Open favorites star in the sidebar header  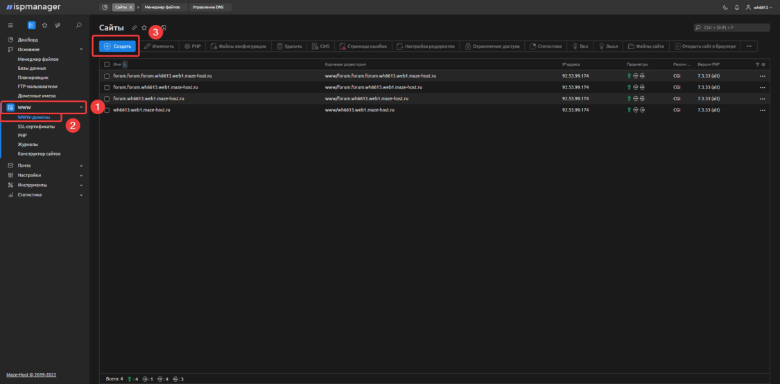pos(45,25)
